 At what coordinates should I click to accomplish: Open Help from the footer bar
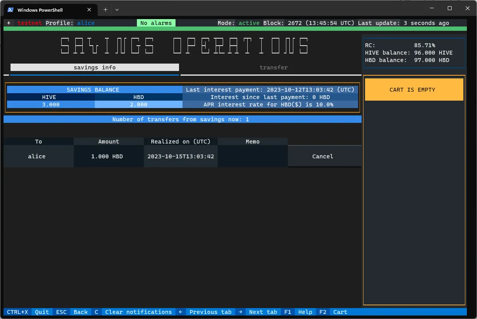305,312
